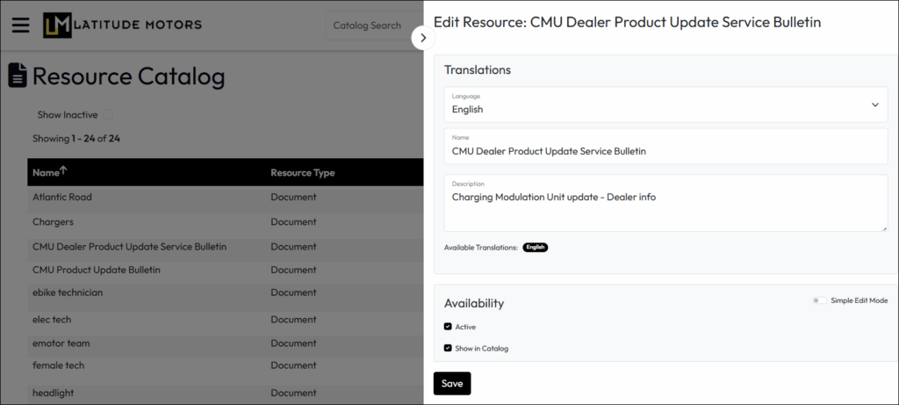Image resolution: width=899 pixels, height=405 pixels.
Task: Collapse the edit panel with arrow button
Action: (x=423, y=38)
